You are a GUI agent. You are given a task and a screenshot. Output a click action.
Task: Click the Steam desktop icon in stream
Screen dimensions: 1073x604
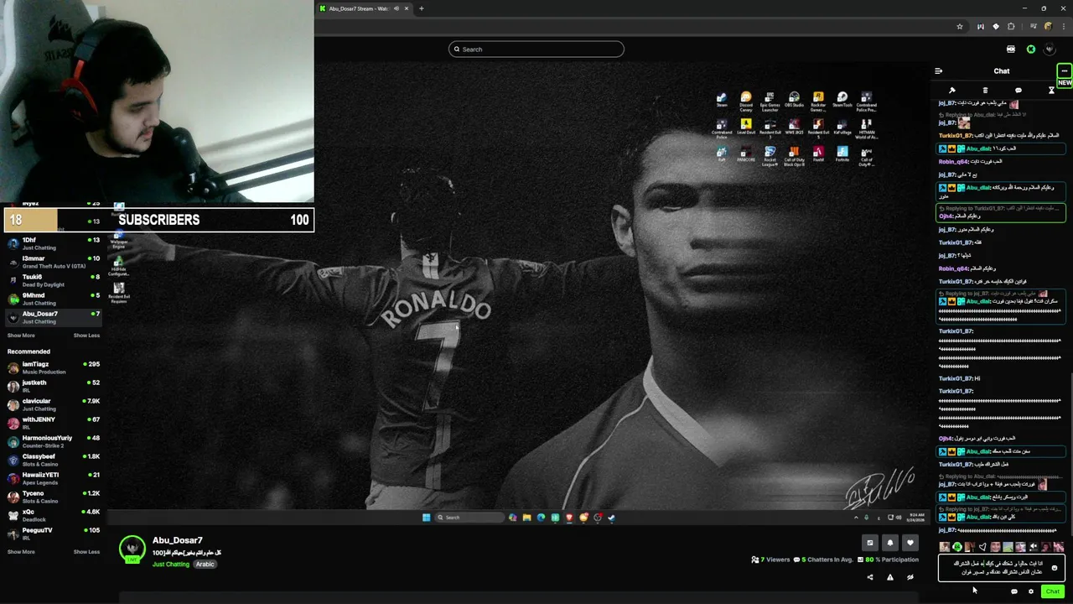(x=722, y=100)
